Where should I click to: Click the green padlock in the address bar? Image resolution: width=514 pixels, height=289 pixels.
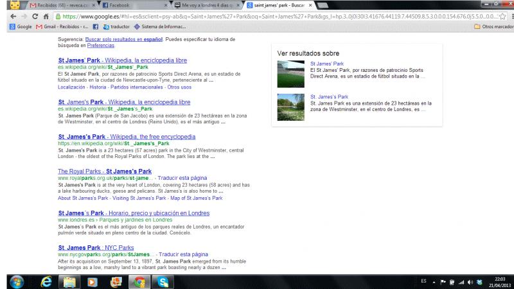point(58,17)
